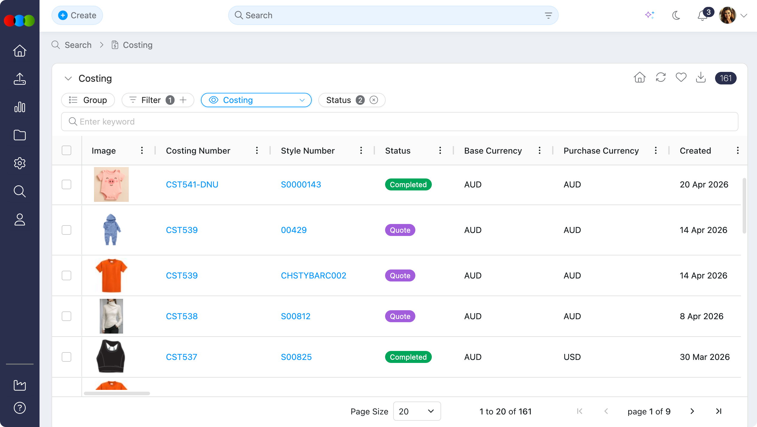Viewport: 757px width, 427px height.
Task: Open the settings gear in the sidebar
Action: [x=20, y=163]
